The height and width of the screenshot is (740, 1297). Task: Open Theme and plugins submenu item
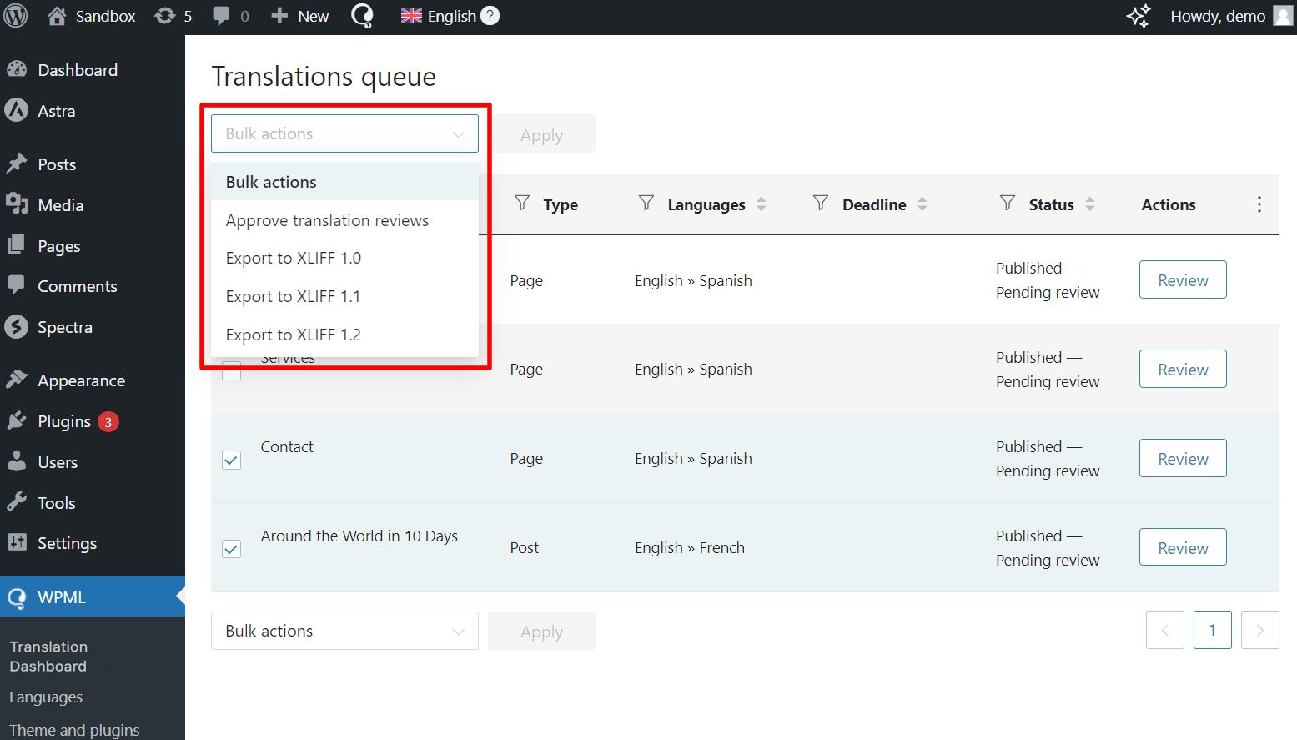(74, 730)
